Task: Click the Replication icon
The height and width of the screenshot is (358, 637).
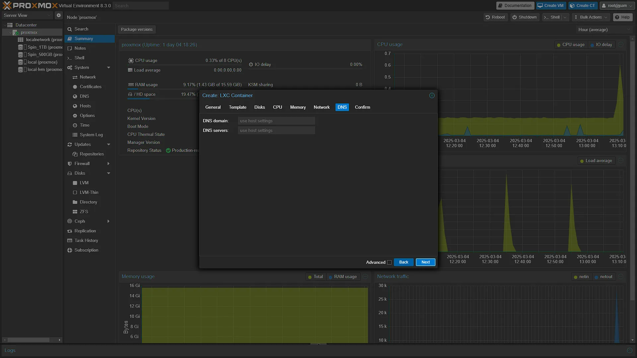Action: [x=70, y=231]
